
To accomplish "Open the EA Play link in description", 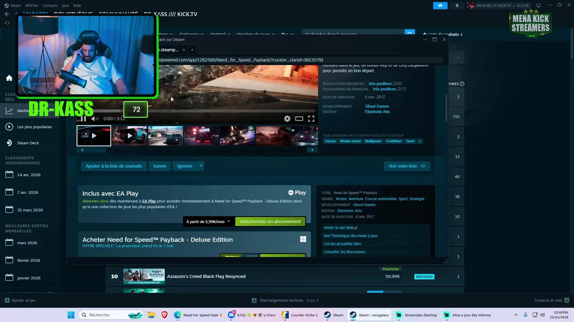I will point(149,201).
